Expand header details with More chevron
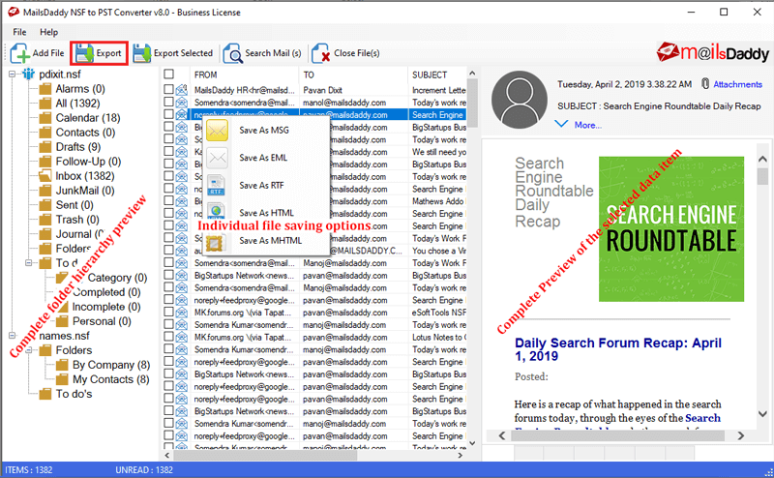The height and width of the screenshot is (478, 774). (561, 124)
